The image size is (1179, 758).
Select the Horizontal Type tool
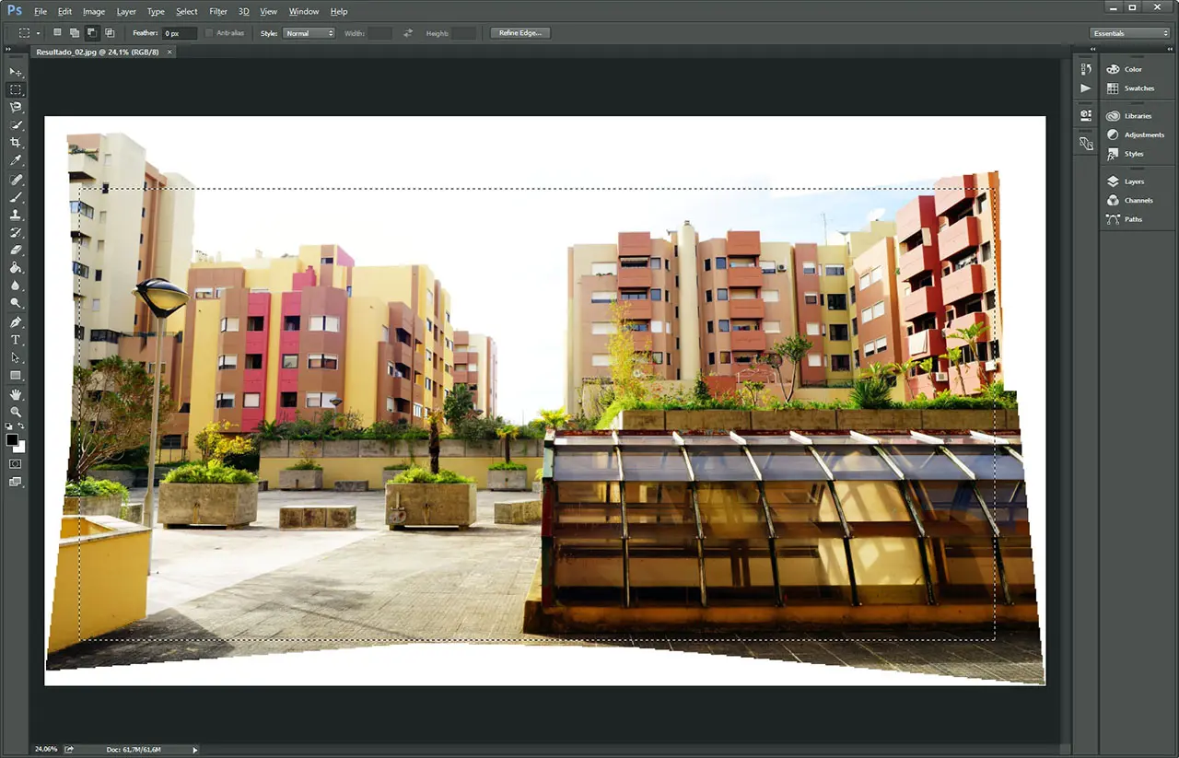point(16,340)
